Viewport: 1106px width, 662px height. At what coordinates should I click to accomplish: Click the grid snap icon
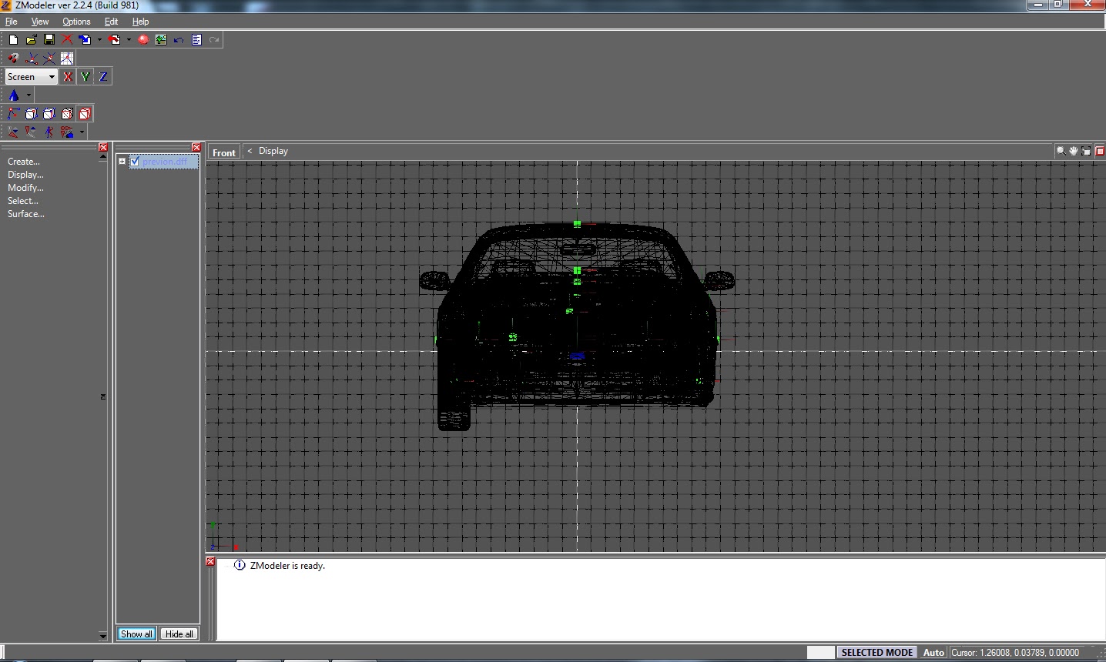tap(67, 58)
